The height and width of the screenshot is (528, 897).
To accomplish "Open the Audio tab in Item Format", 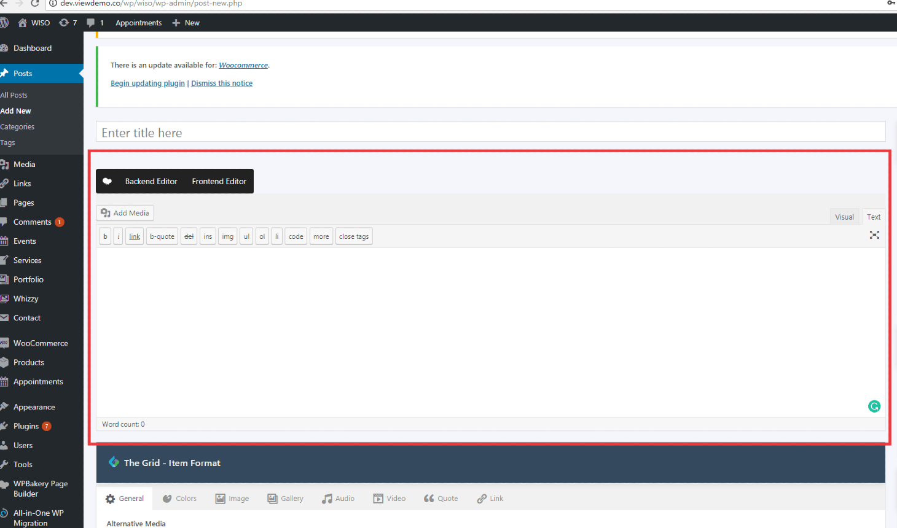I will (338, 499).
